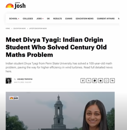The height and width of the screenshot is (130, 127).
Task: Go to EDUCATION NEWS nav item
Action: [x=85, y=19]
